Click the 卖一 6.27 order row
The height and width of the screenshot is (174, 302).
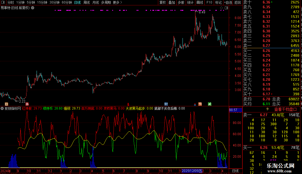pyautogui.click(x=271, y=46)
